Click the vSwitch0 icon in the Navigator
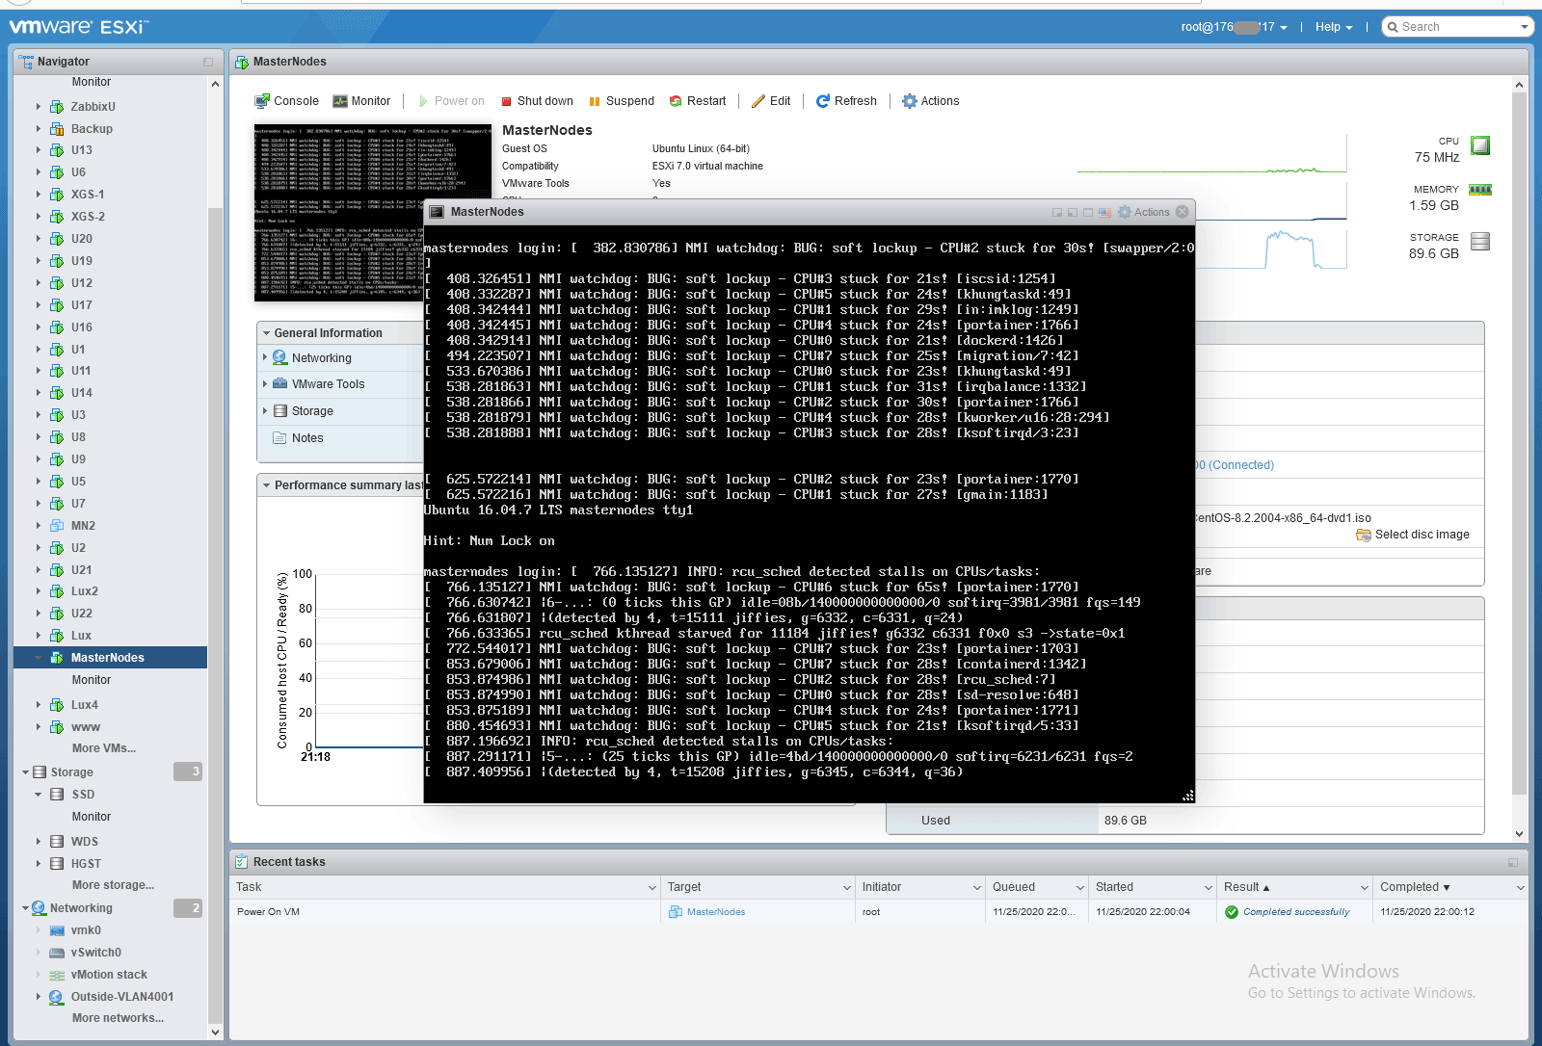The image size is (1542, 1046). [x=57, y=953]
